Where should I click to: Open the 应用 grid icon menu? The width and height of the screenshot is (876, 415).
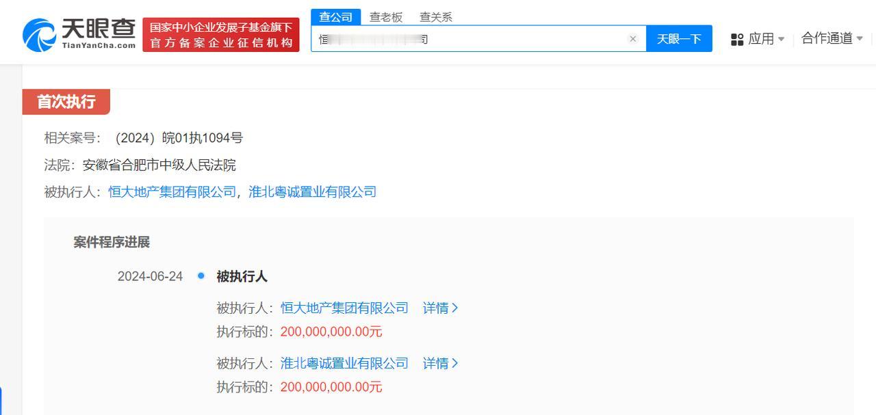[737, 39]
